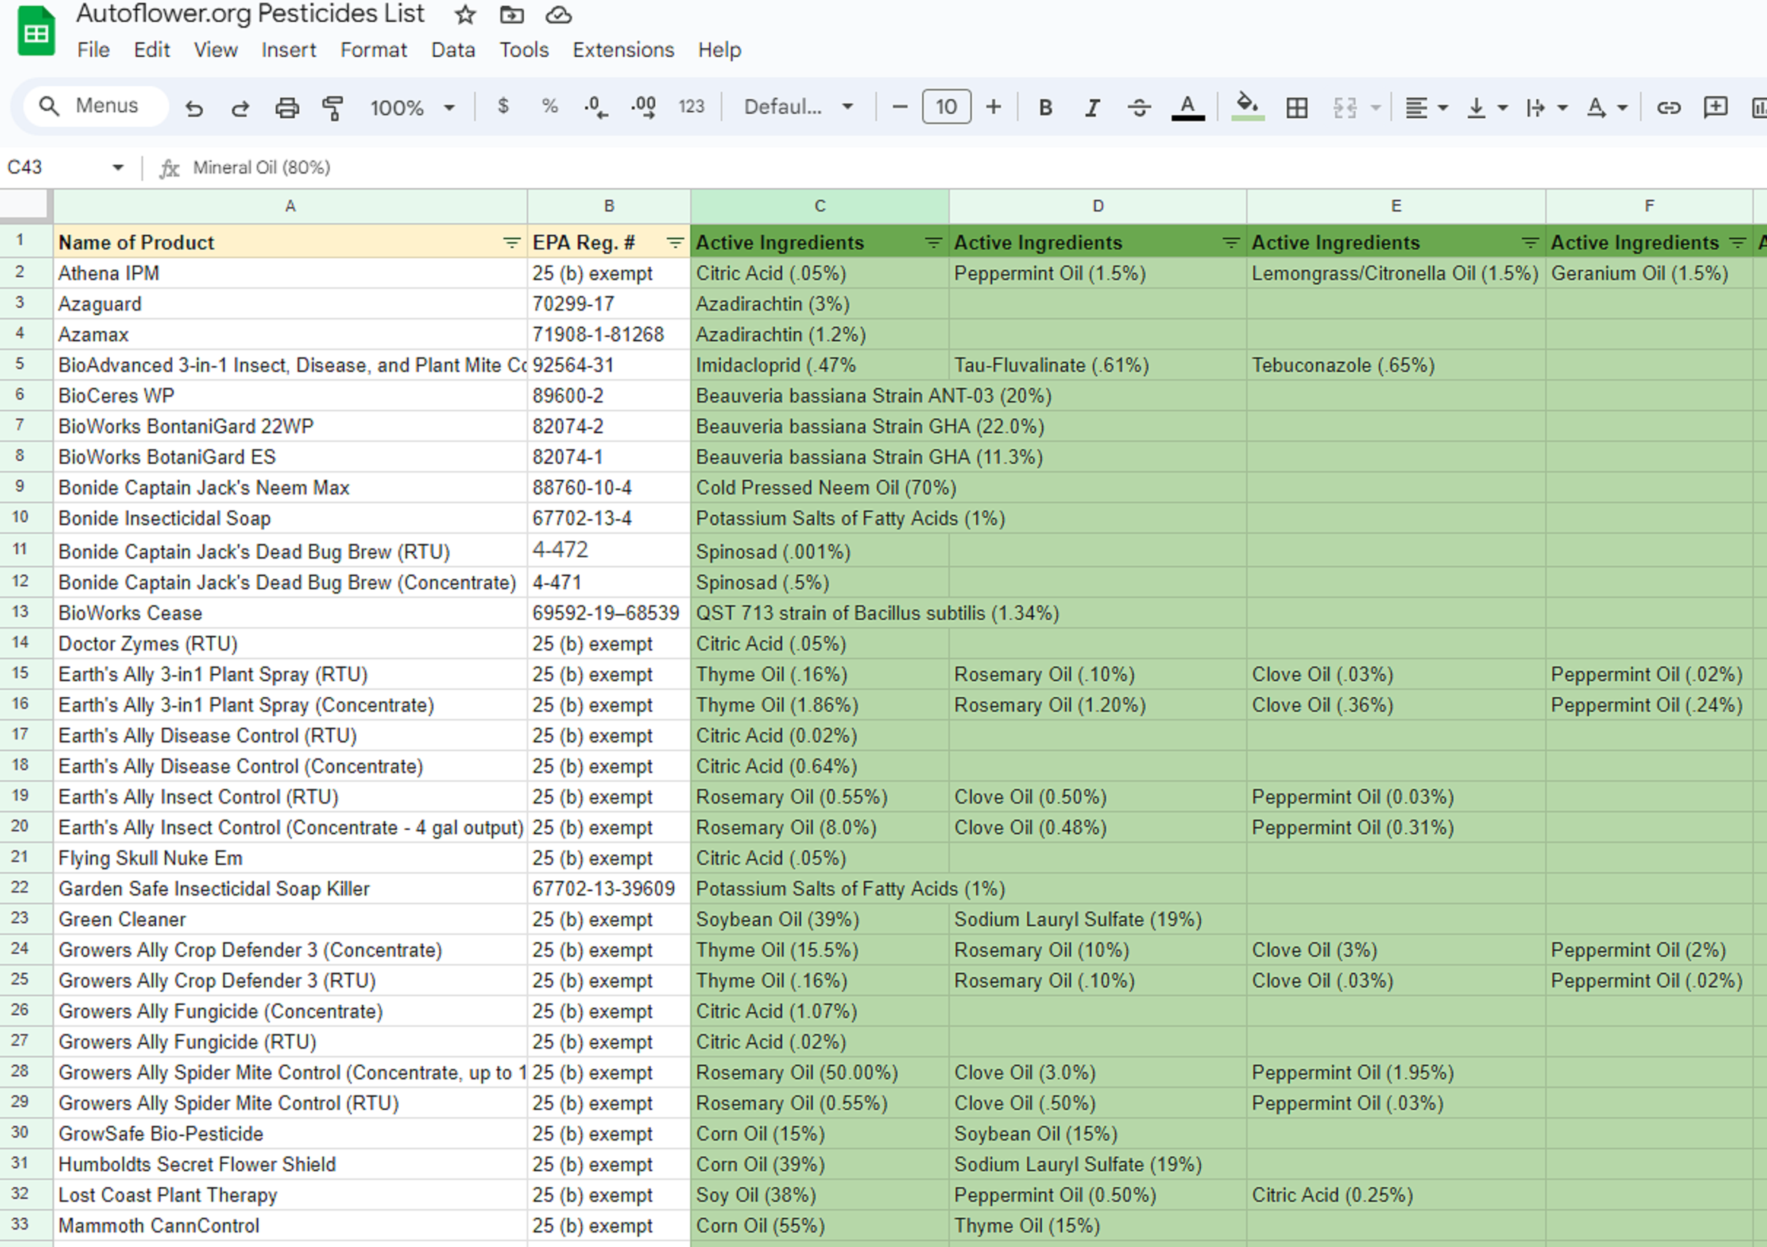Screen dimensions: 1767x1247
Task: Search the Menus box
Action: (95, 106)
